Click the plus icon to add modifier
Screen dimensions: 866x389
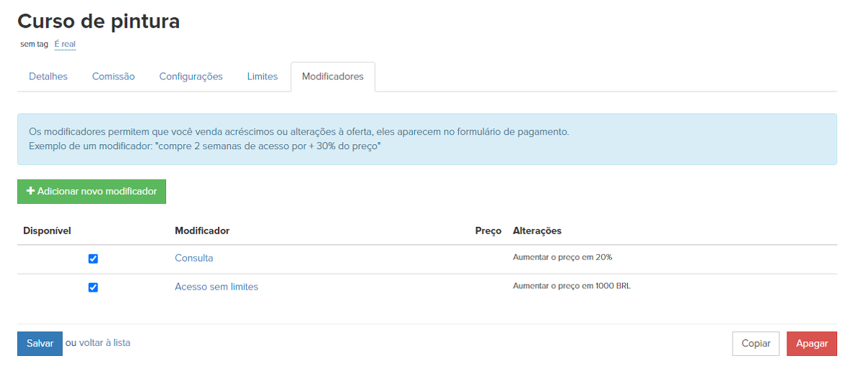(x=30, y=192)
